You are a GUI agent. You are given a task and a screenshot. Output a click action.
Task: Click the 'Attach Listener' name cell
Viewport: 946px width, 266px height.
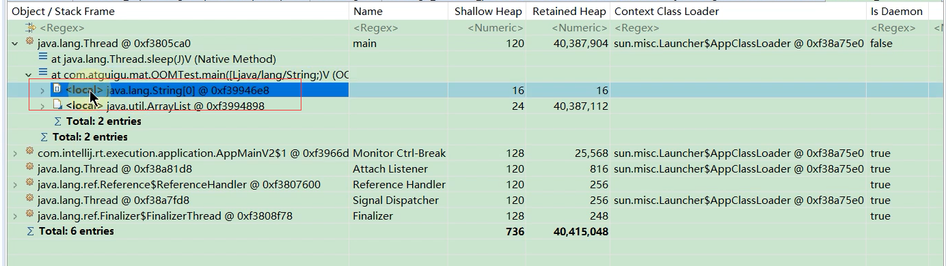click(390, 168)
